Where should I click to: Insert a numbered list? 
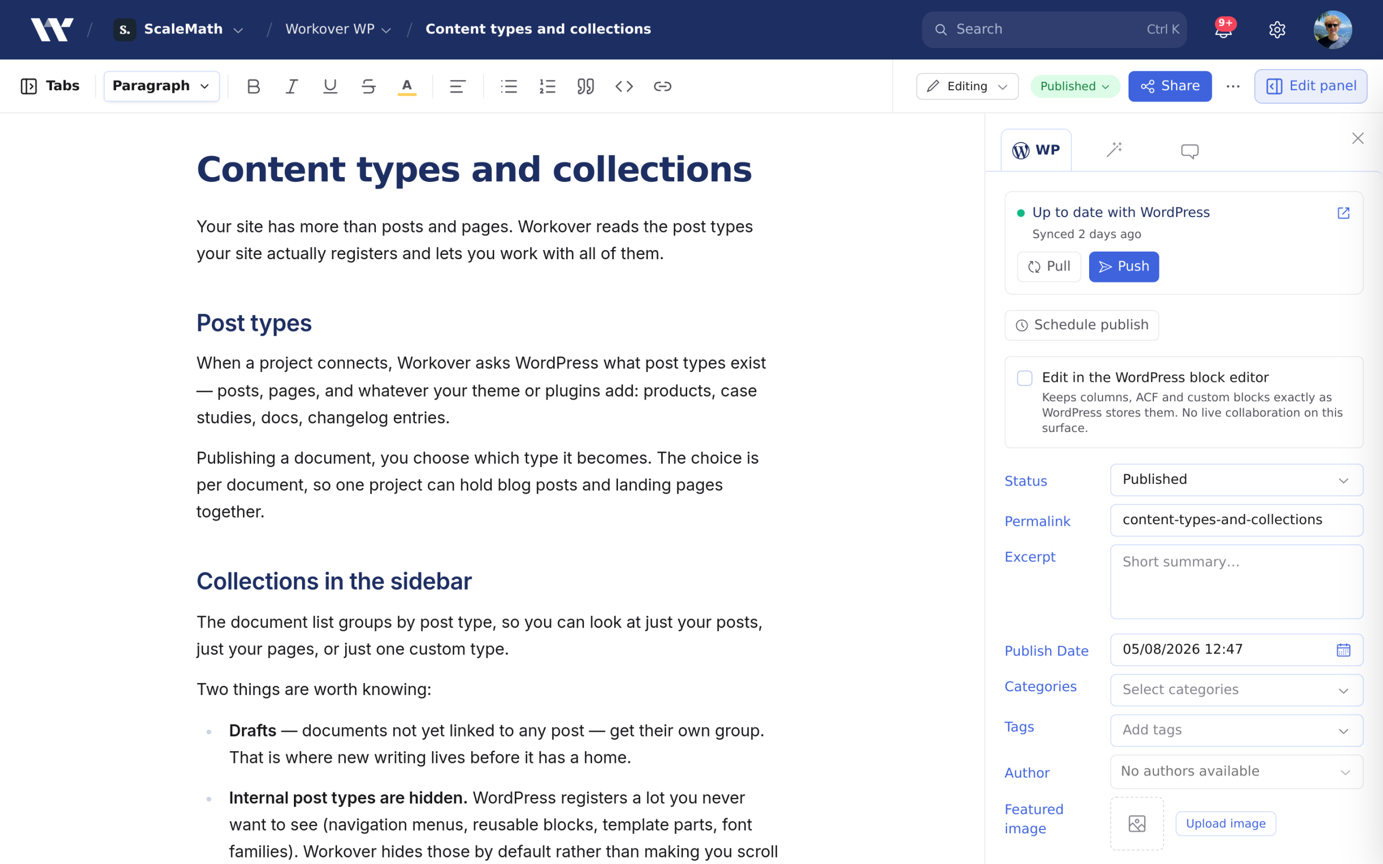pos(547,86)
